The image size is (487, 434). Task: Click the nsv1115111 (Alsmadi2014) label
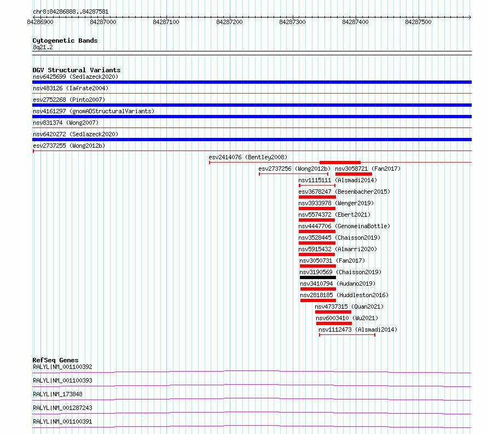click(x=338, y=180)
